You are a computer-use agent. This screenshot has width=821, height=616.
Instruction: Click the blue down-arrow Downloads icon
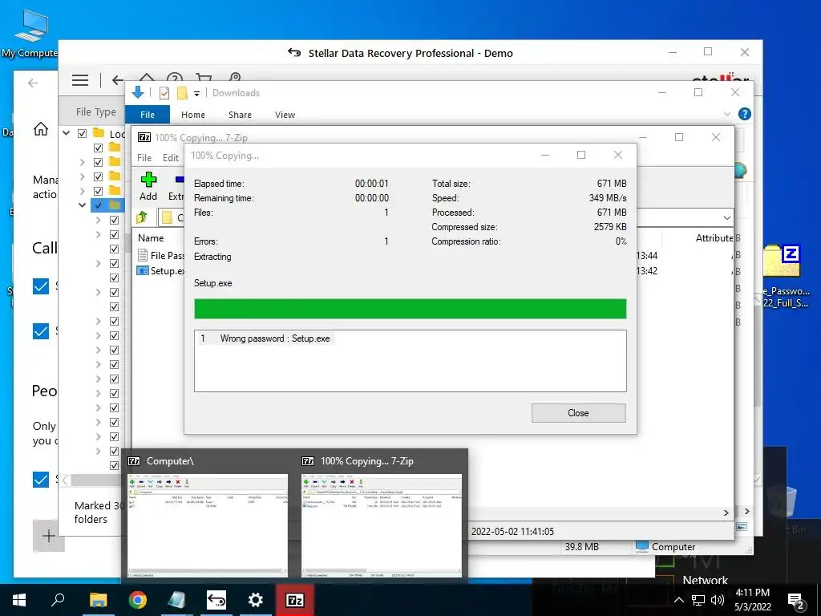pyautogui.click(x=138, y=93)
